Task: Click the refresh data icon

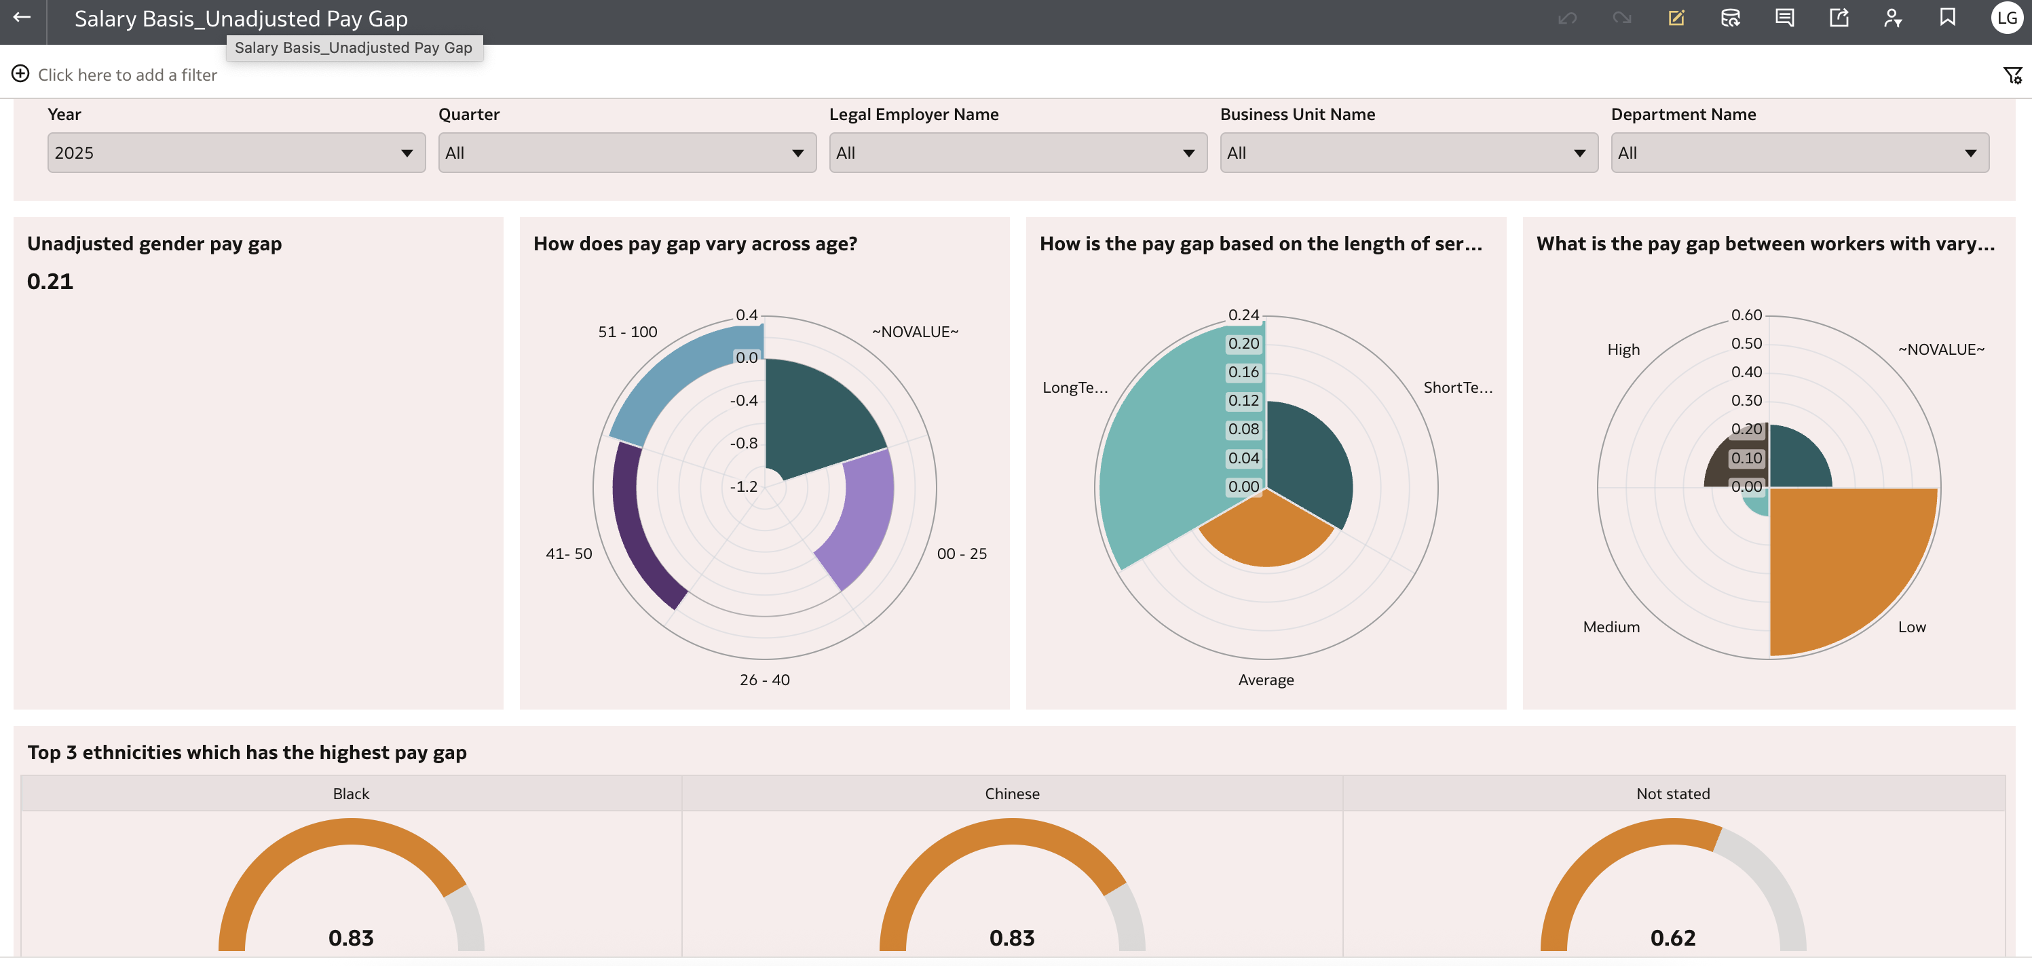Action: 1730,18
